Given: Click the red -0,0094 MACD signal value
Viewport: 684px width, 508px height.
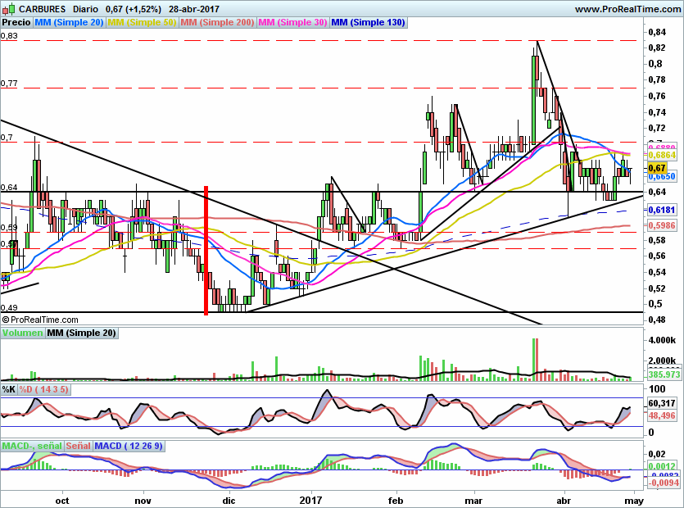Looking at the screenshot, I should pos(664,483).
